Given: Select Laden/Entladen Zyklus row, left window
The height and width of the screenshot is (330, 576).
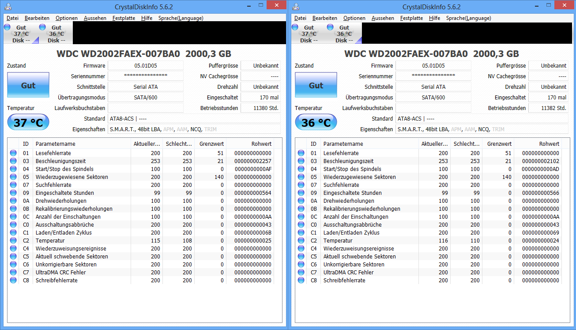Looking at the screenshot, I should coord(141,232).
